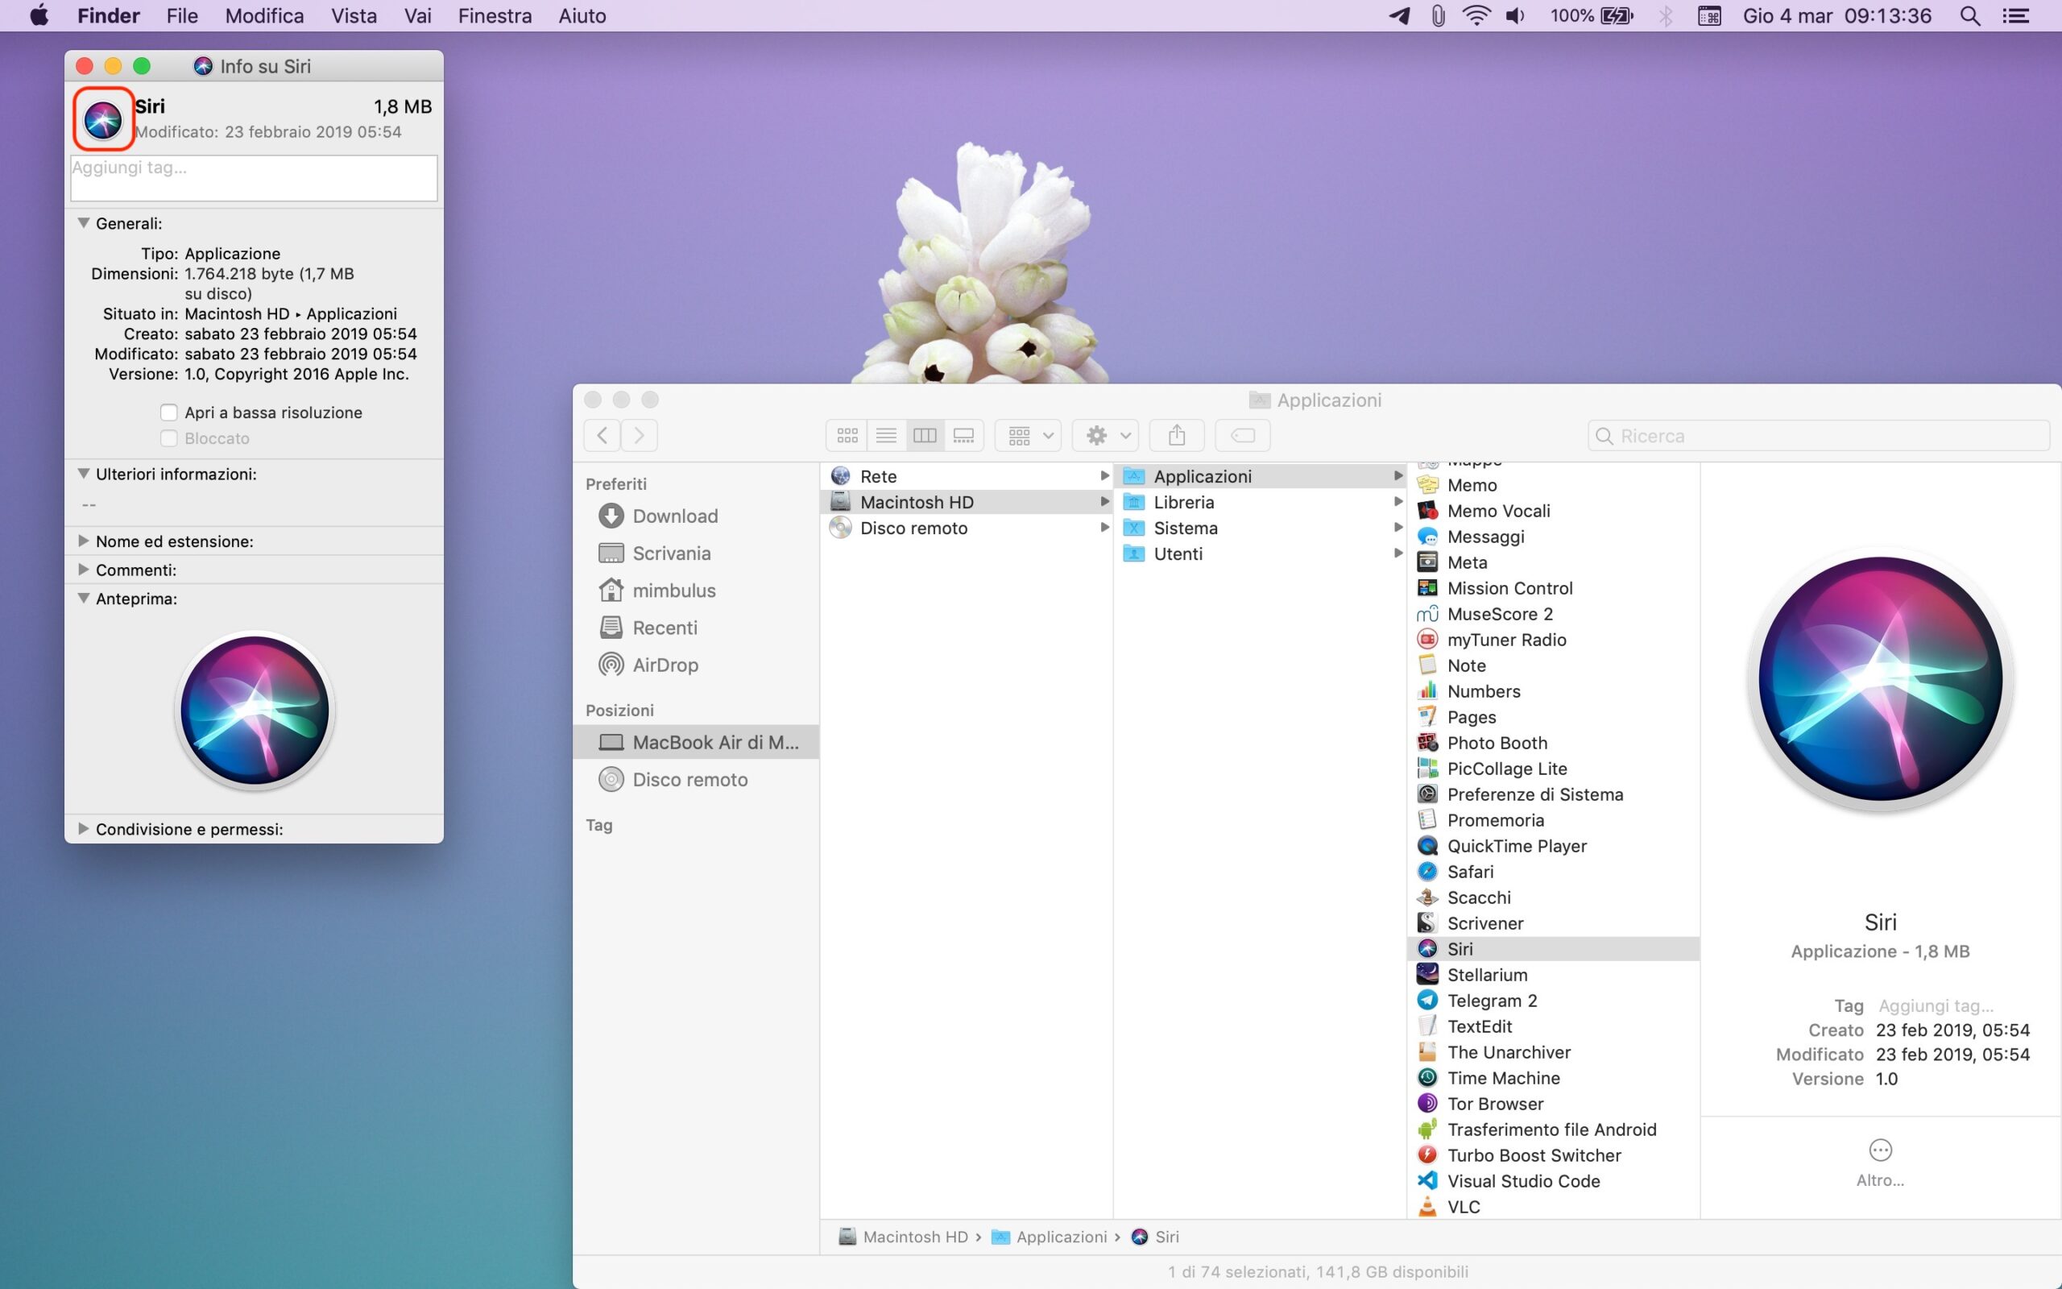Select gallery view in Finder toolbar
The width and height of the screenshot is (2062, 1289).
(x=963, y=436)
